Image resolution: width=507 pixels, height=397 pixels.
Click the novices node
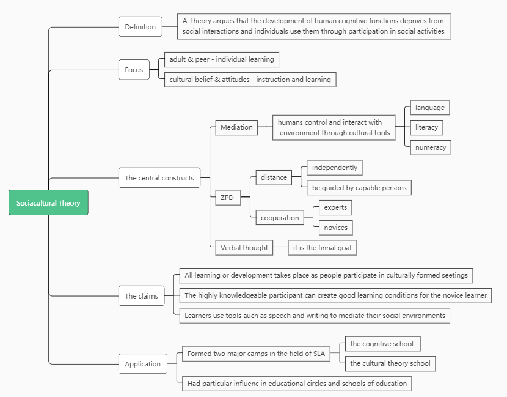(x=335, y=228)
